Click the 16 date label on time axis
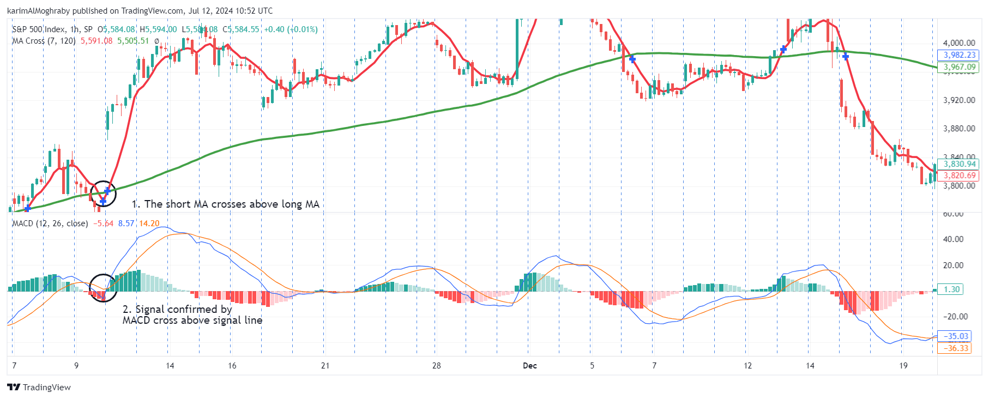The image size is (989, 399). (x=232, y=366)
